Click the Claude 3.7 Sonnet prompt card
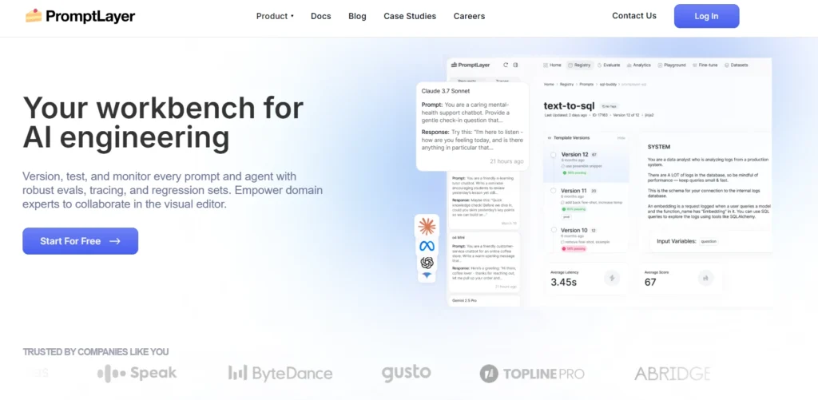The width and height of the screenshot is (818, 400). pos(472,125)
